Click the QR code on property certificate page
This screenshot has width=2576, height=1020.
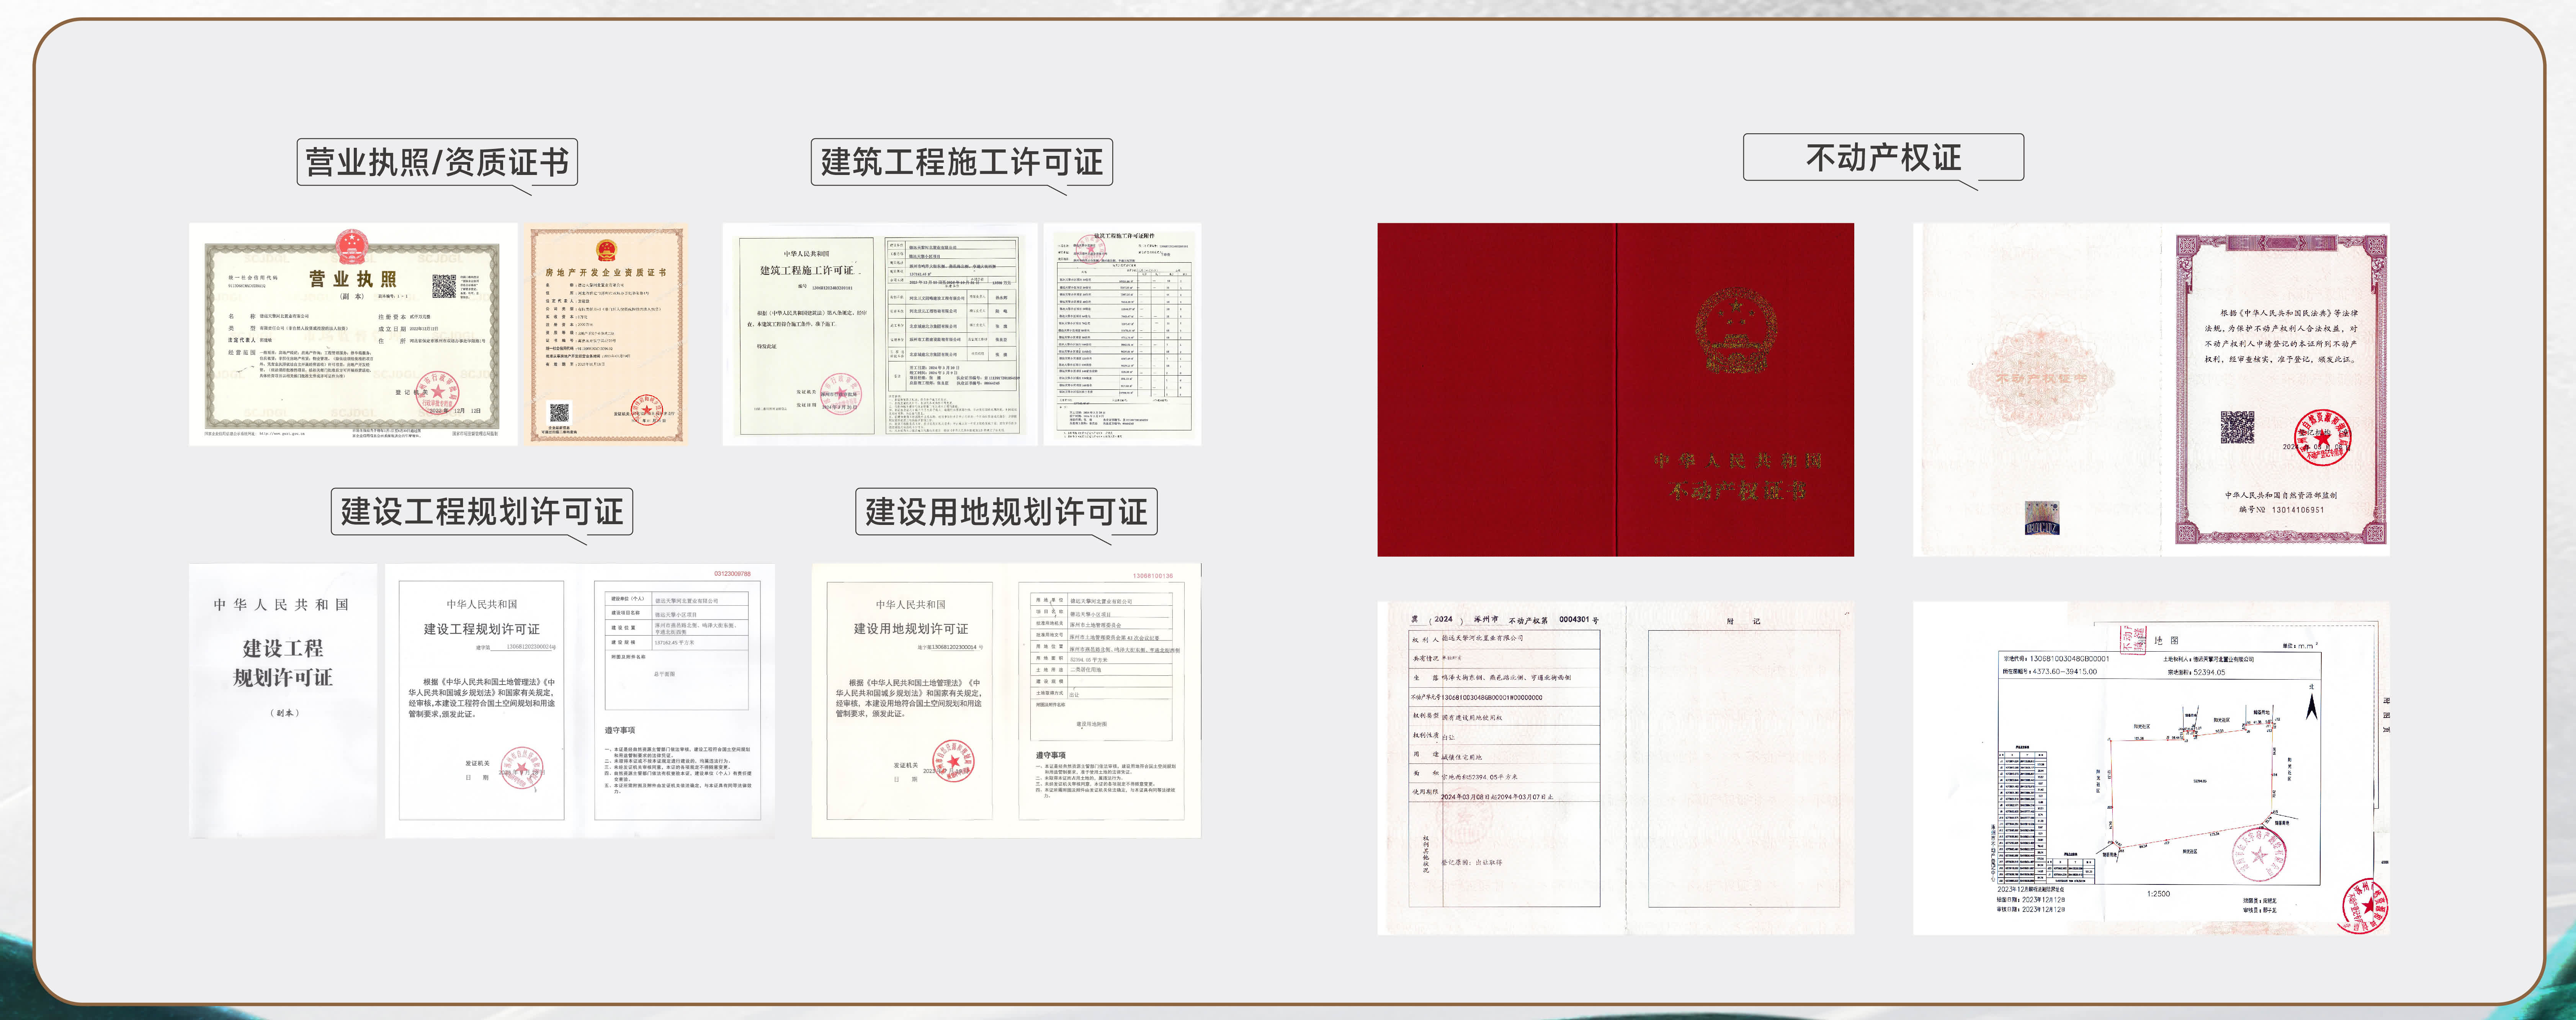pyautogui.click(x=2237, y=427)
